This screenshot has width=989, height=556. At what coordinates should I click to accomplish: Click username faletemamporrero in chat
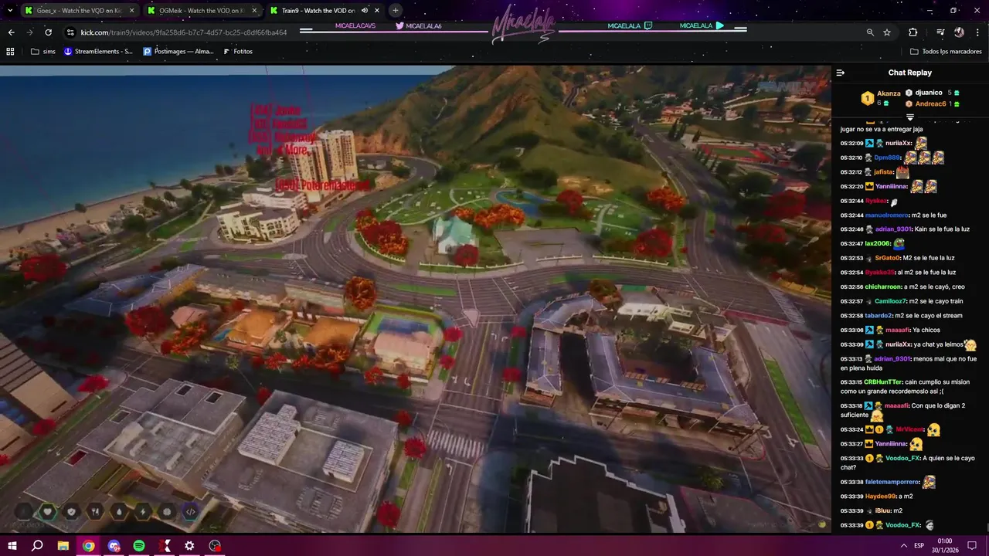click(892, 482)
